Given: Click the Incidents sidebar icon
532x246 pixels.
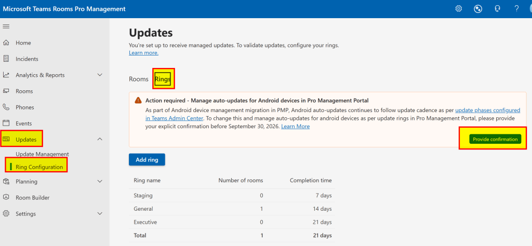Looking at the screenshot, I should click(6, 59).
